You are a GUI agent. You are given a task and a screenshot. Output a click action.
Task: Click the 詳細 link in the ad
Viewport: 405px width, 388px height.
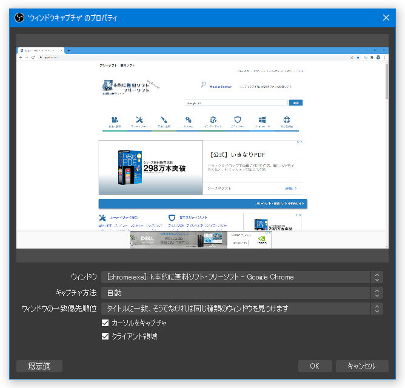pos(291,189)
